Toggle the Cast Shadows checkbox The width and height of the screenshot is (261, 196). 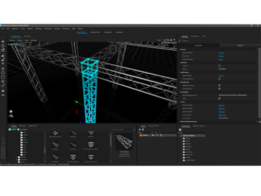(x=219, y=89)
